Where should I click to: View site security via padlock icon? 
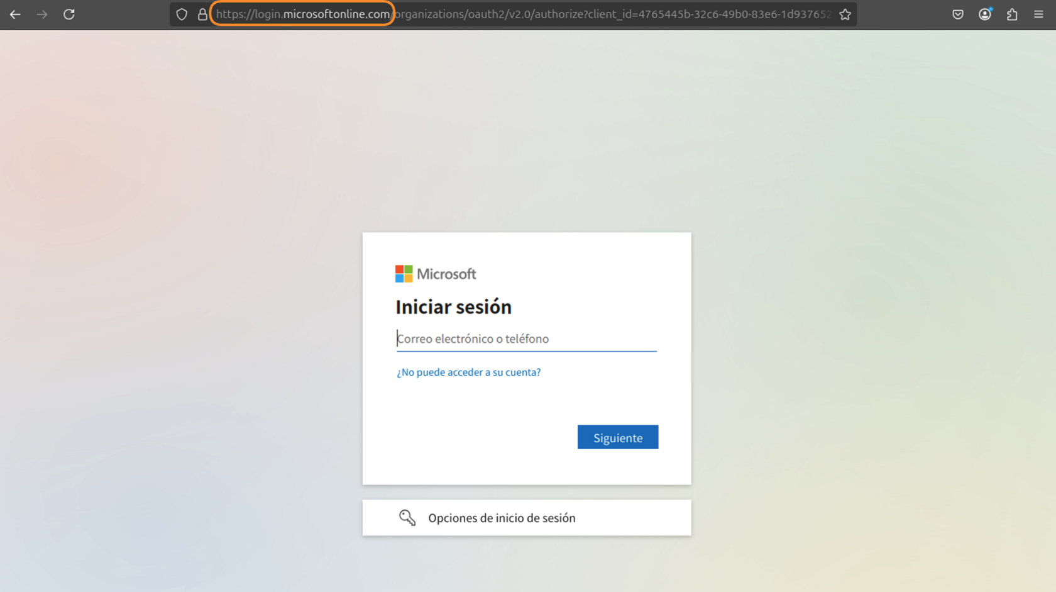pos(202,14)
